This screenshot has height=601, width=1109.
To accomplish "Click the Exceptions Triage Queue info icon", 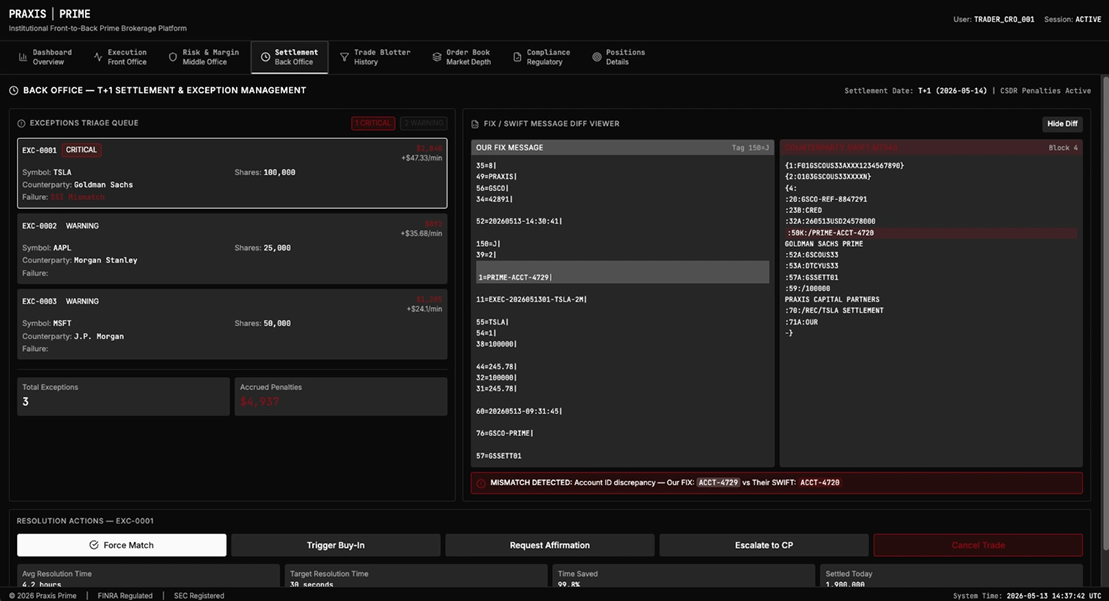I will click(21, 123).
